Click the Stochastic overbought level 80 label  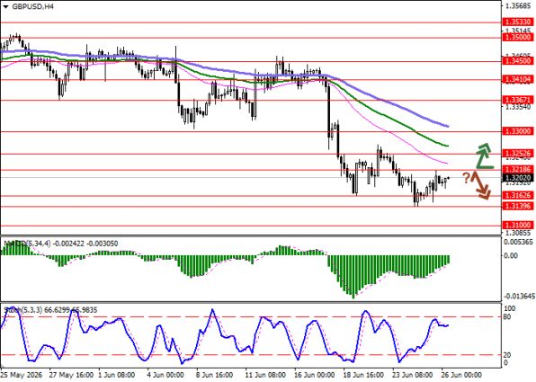(x=508, y=317)
